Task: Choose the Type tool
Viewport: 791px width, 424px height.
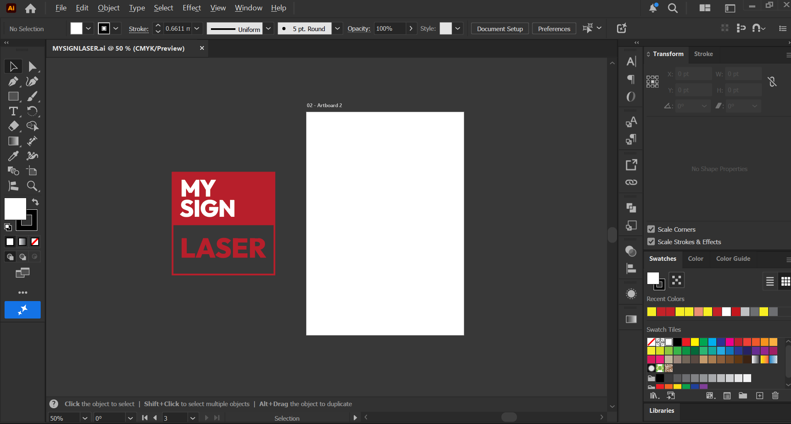Action: point(13,111)
